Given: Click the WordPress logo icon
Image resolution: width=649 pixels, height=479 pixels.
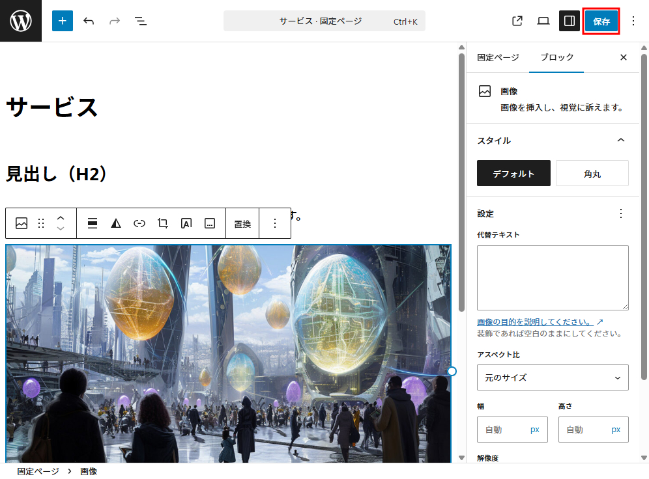Looking at the screenshot, I should click(x=21, y=21).
